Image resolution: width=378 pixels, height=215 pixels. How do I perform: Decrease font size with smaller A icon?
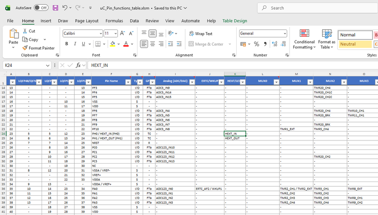(x=131, y=33)
